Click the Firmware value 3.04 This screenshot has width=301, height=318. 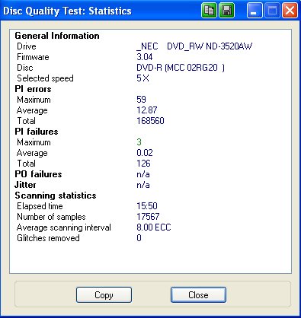click(145, 57)
